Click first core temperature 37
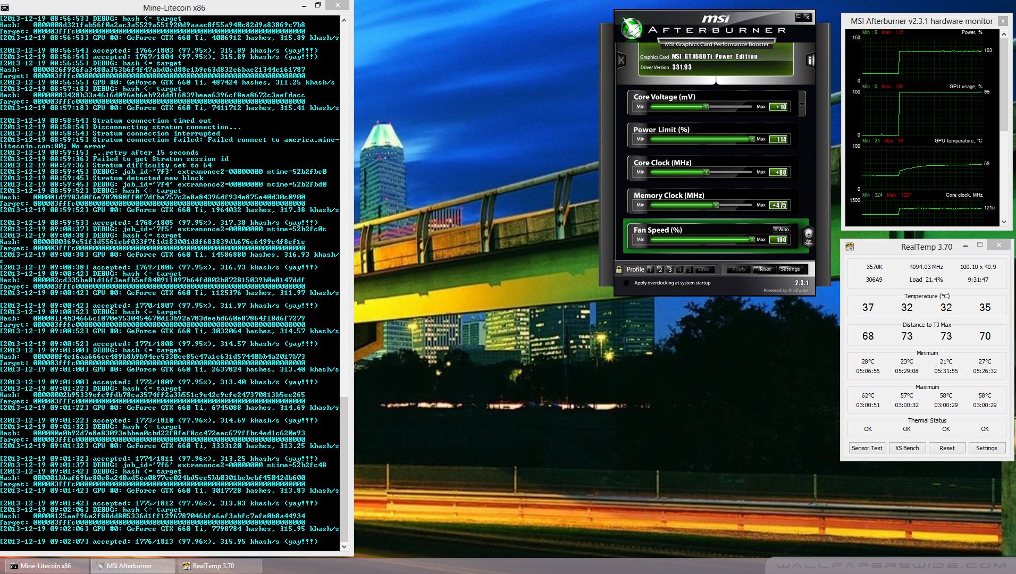Screen dimensions: 1016x574 click(x=868, y=307)
